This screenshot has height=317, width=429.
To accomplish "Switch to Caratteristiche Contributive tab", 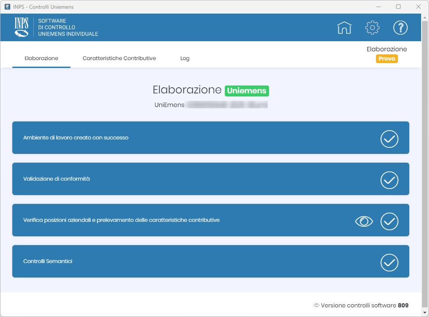I will [119, 58].
